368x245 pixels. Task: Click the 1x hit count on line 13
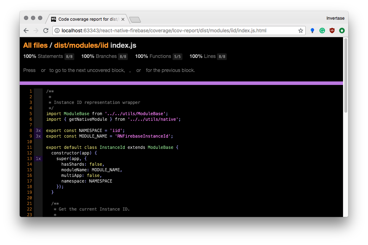click(38, 159)
